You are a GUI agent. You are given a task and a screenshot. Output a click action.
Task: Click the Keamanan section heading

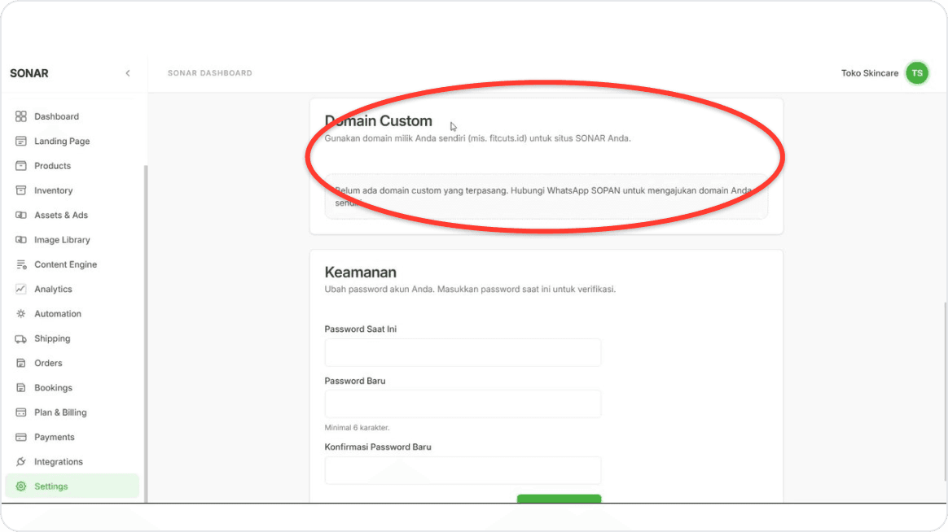click(360, 273)
